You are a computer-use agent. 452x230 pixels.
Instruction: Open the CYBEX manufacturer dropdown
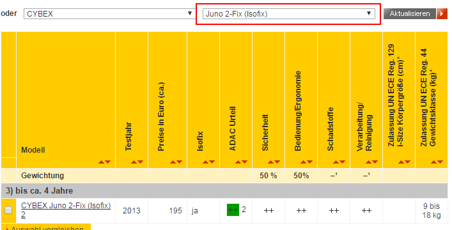click(109, 13)
